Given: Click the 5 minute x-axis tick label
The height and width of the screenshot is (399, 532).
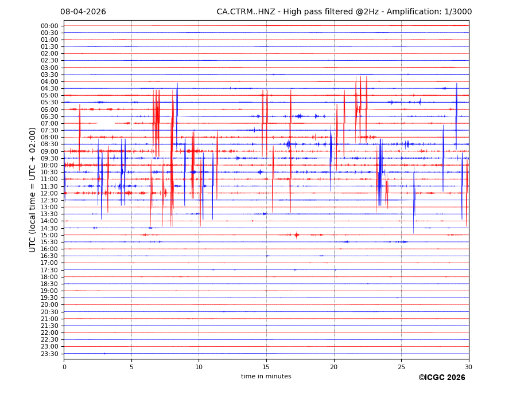Looking at the screenshot, I should point(131,367).
